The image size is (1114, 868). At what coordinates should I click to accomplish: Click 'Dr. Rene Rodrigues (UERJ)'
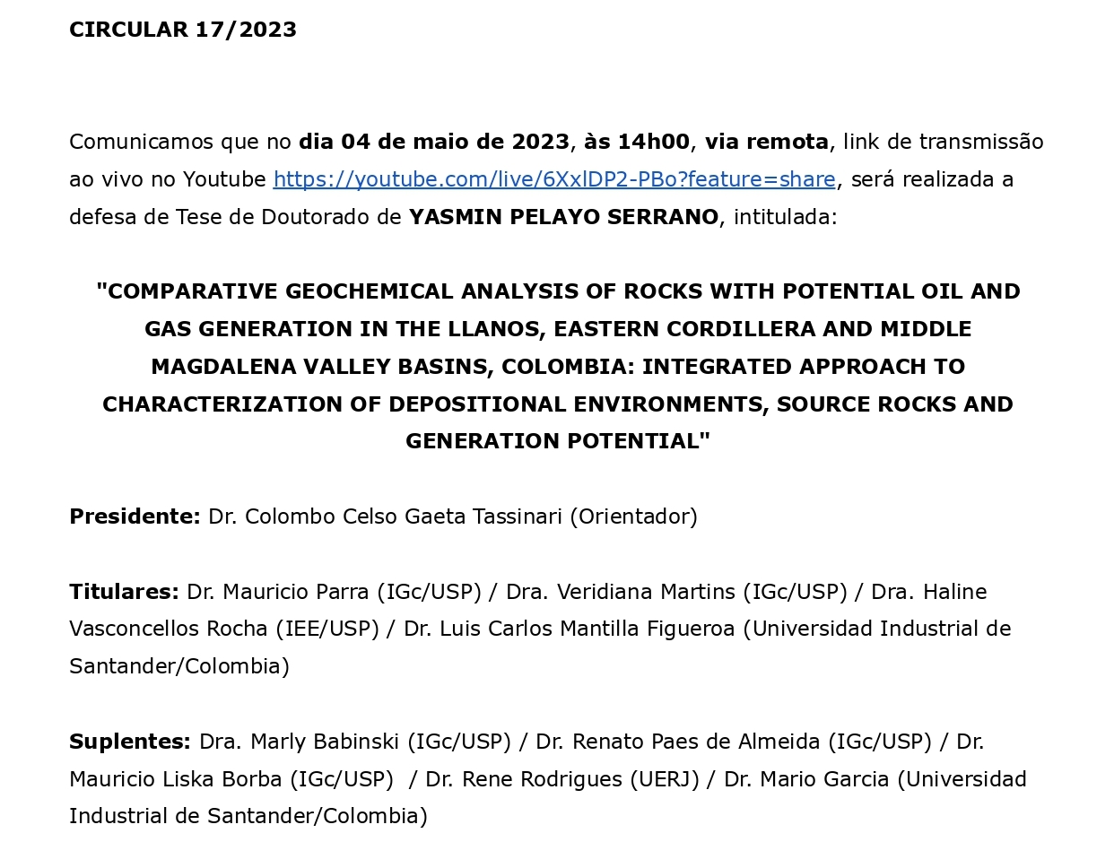click(x=562, y=779)
